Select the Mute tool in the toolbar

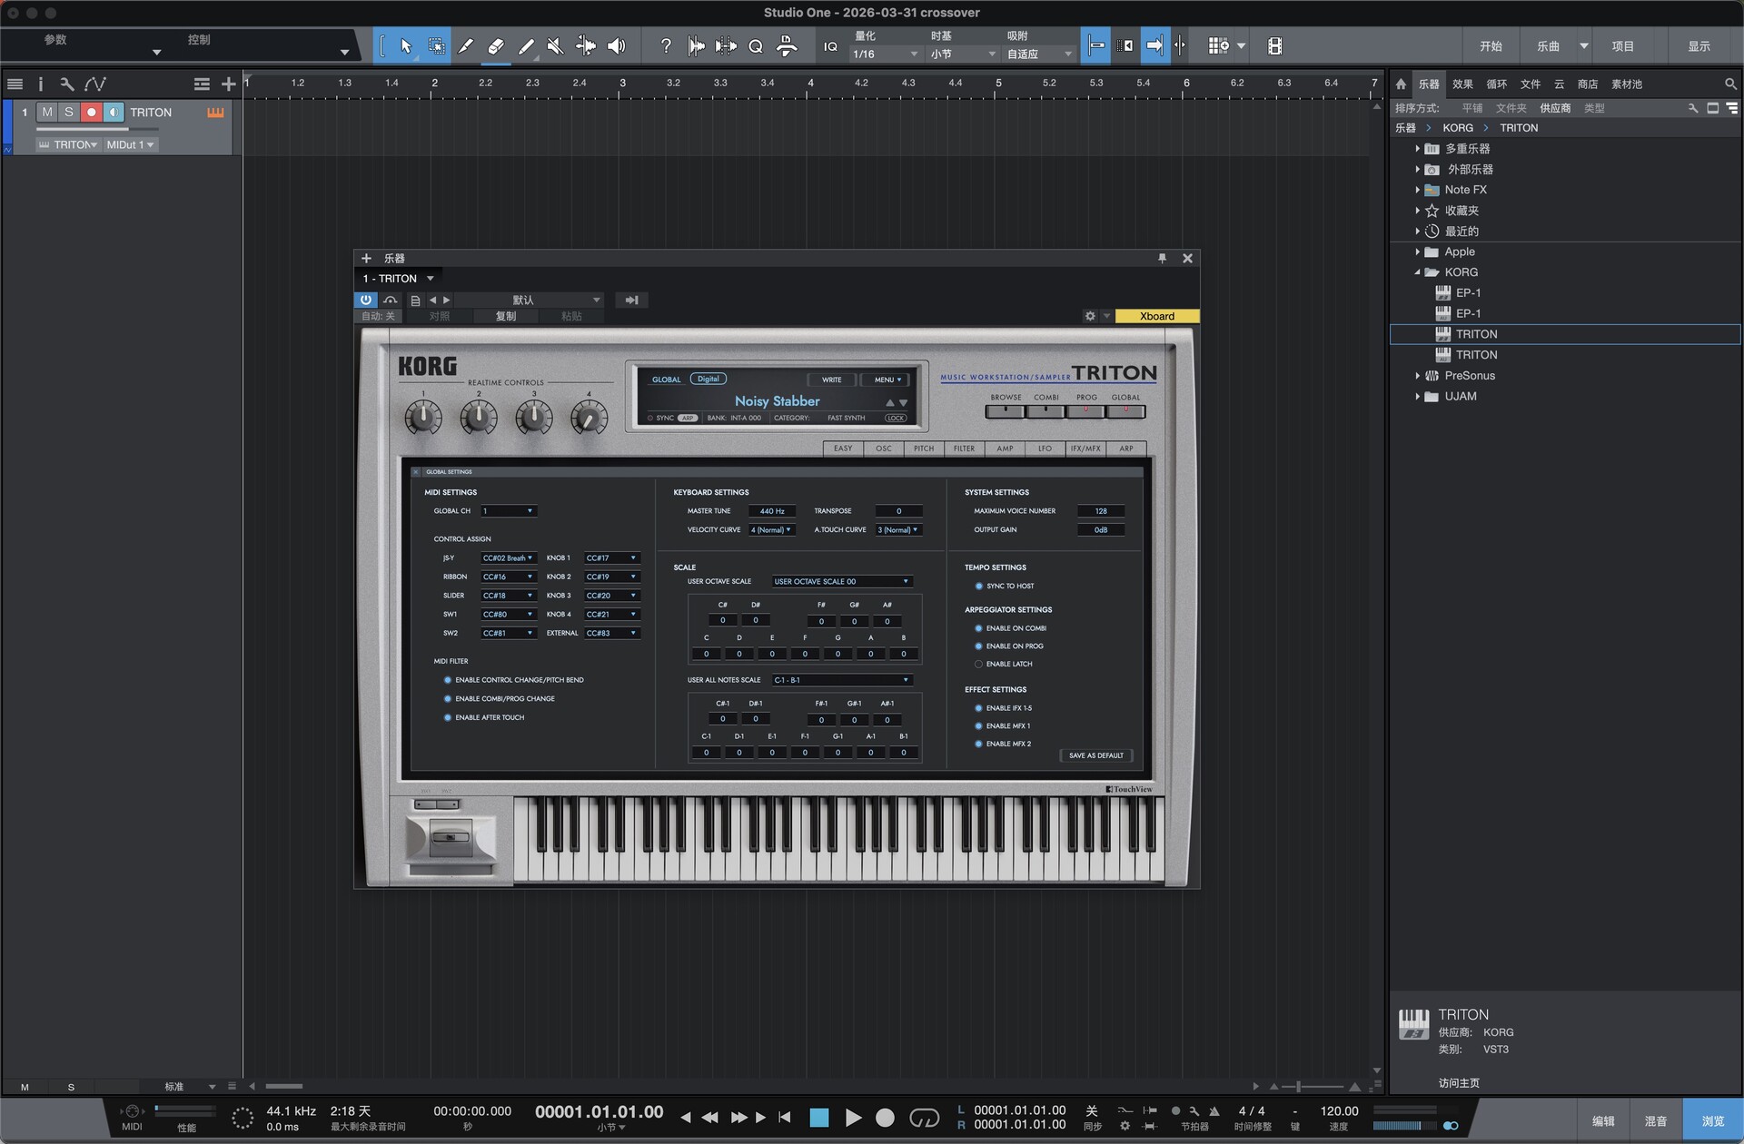point(555,45)
